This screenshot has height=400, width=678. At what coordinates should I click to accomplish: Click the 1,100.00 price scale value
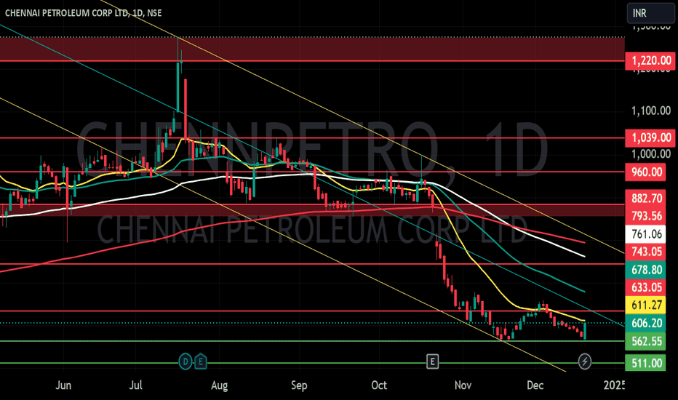click(651, 111)
